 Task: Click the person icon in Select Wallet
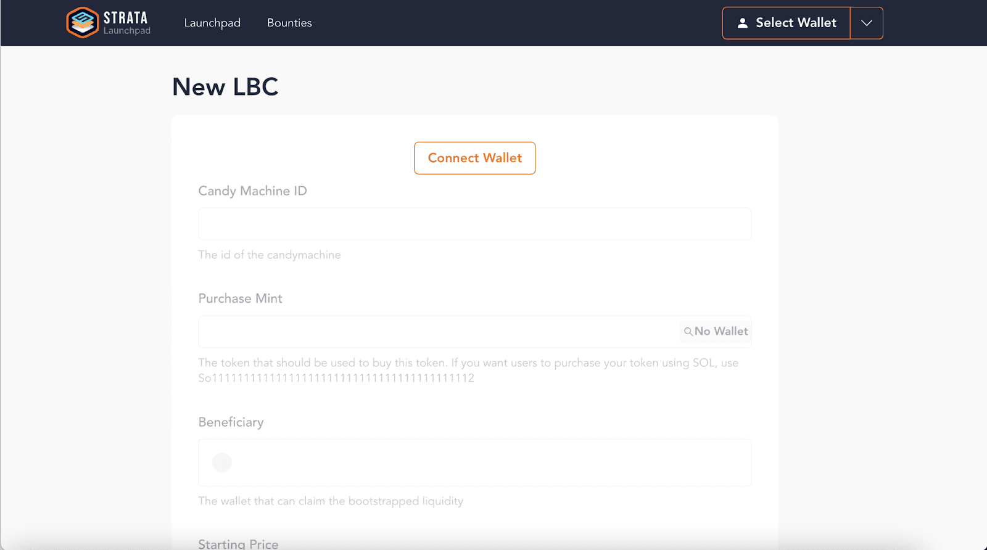(x=743, y=23)
